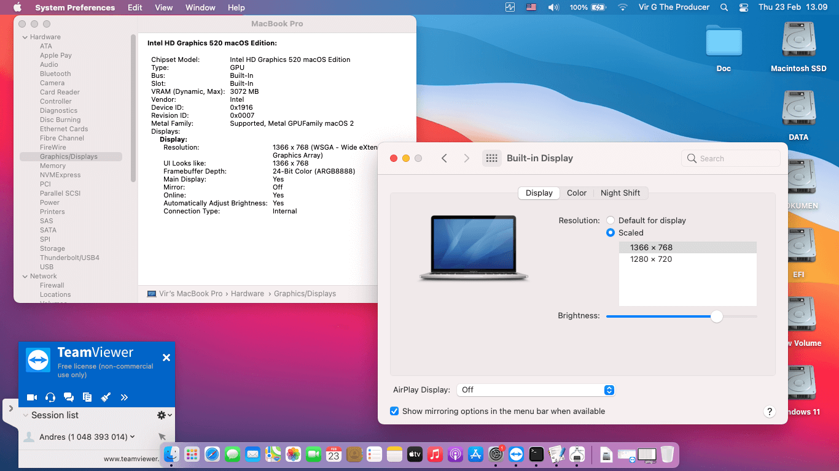The height and width of the screenshot is (471, 839).
Task: Open TeamViewer from the Dock
Action: 516,454
